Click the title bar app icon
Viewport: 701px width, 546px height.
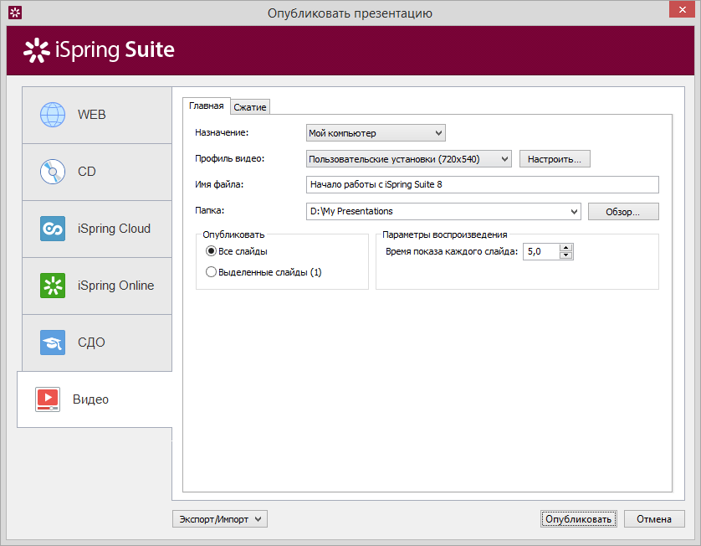coord(15,13)
